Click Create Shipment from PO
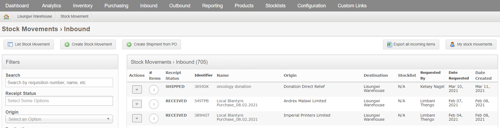The height and width of the screenshot is (128, 500). point(152,44)
